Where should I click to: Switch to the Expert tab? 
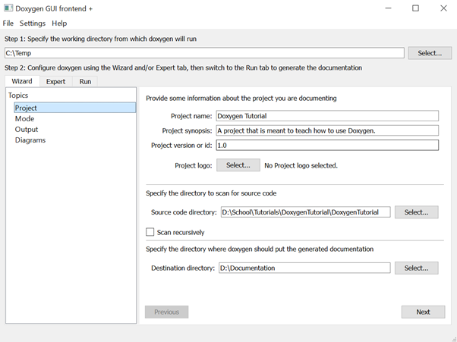point(55,81)
